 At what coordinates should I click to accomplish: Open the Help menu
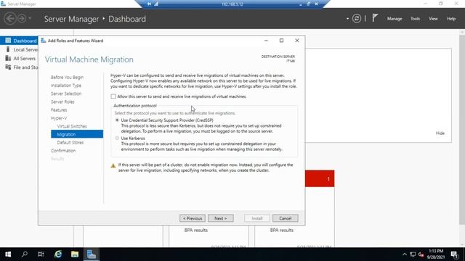coord(451,19)
